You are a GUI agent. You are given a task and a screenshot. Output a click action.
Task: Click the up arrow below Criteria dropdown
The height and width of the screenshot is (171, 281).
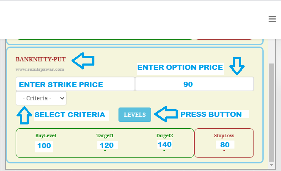25,115
